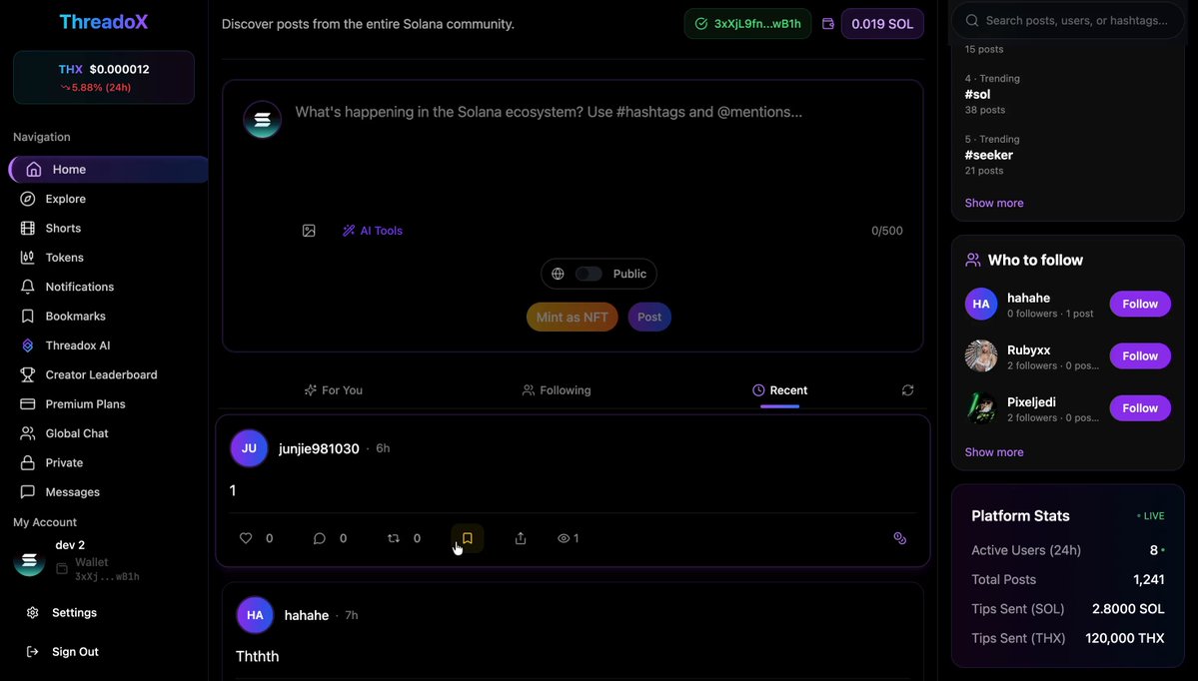Bookmark junjie981030's post
This screenshot has height=681, width=1198.
tap(467, 538)
